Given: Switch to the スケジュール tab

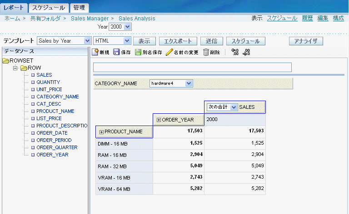Looking at the screenshot, I should tap(49, 8).
